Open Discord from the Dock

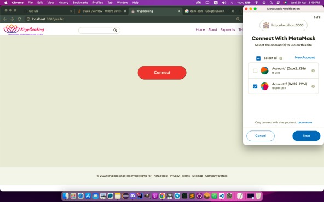(132, 195)
